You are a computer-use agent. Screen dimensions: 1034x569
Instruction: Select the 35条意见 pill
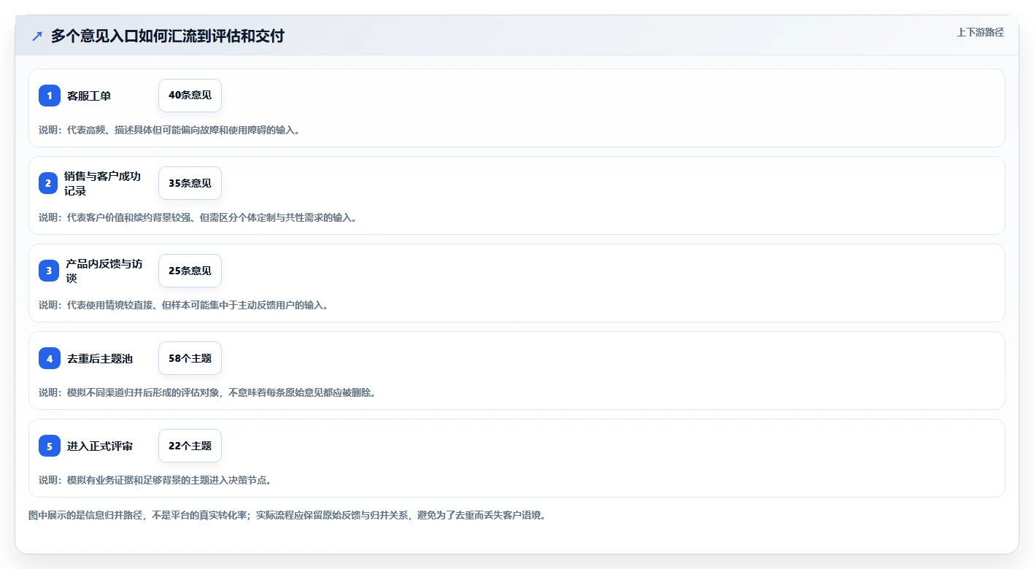coord(190,183)
